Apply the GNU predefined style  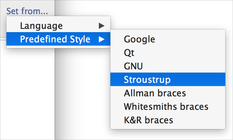168,66
